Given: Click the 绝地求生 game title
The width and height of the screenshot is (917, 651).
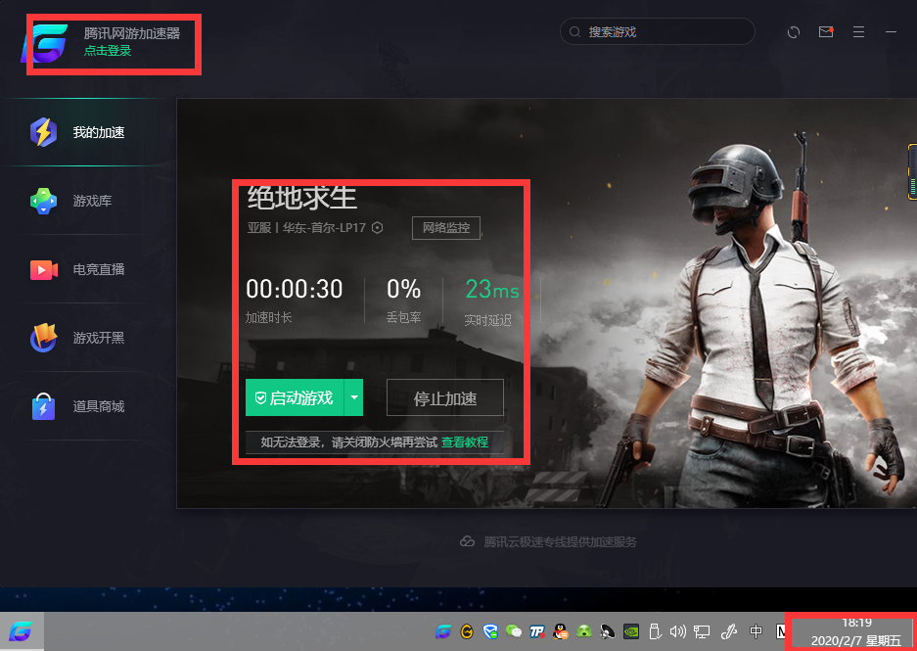Looking at the screenshot, I should point(301,199).
